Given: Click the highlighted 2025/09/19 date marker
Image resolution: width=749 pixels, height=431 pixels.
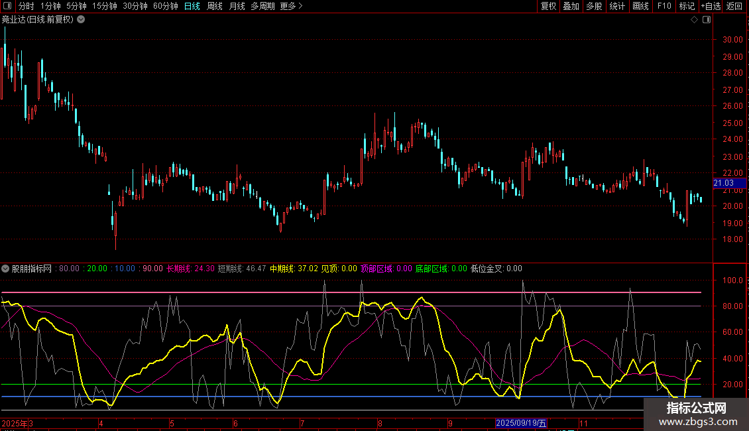Looking at the screenshot, I should (x=522, y=423).
